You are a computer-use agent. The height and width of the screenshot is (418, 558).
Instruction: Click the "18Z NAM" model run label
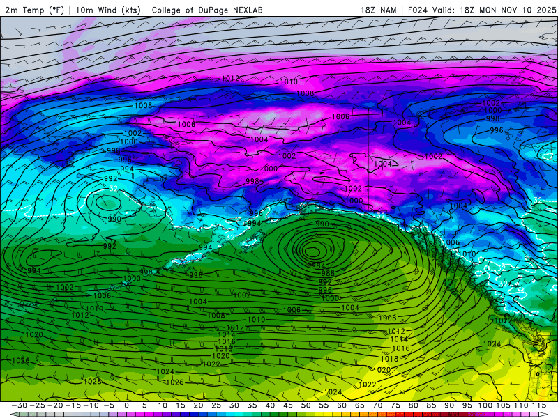point(379,10)
